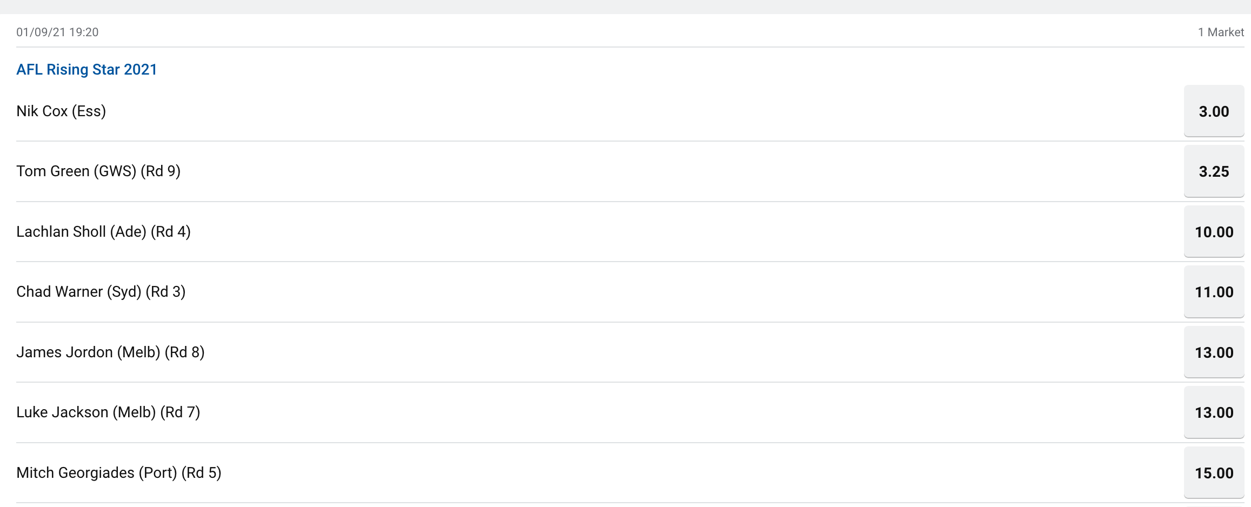Click the Chad Warner (Syd) runner name
The height and width of the screenshot is (507, 1251).
79,292
